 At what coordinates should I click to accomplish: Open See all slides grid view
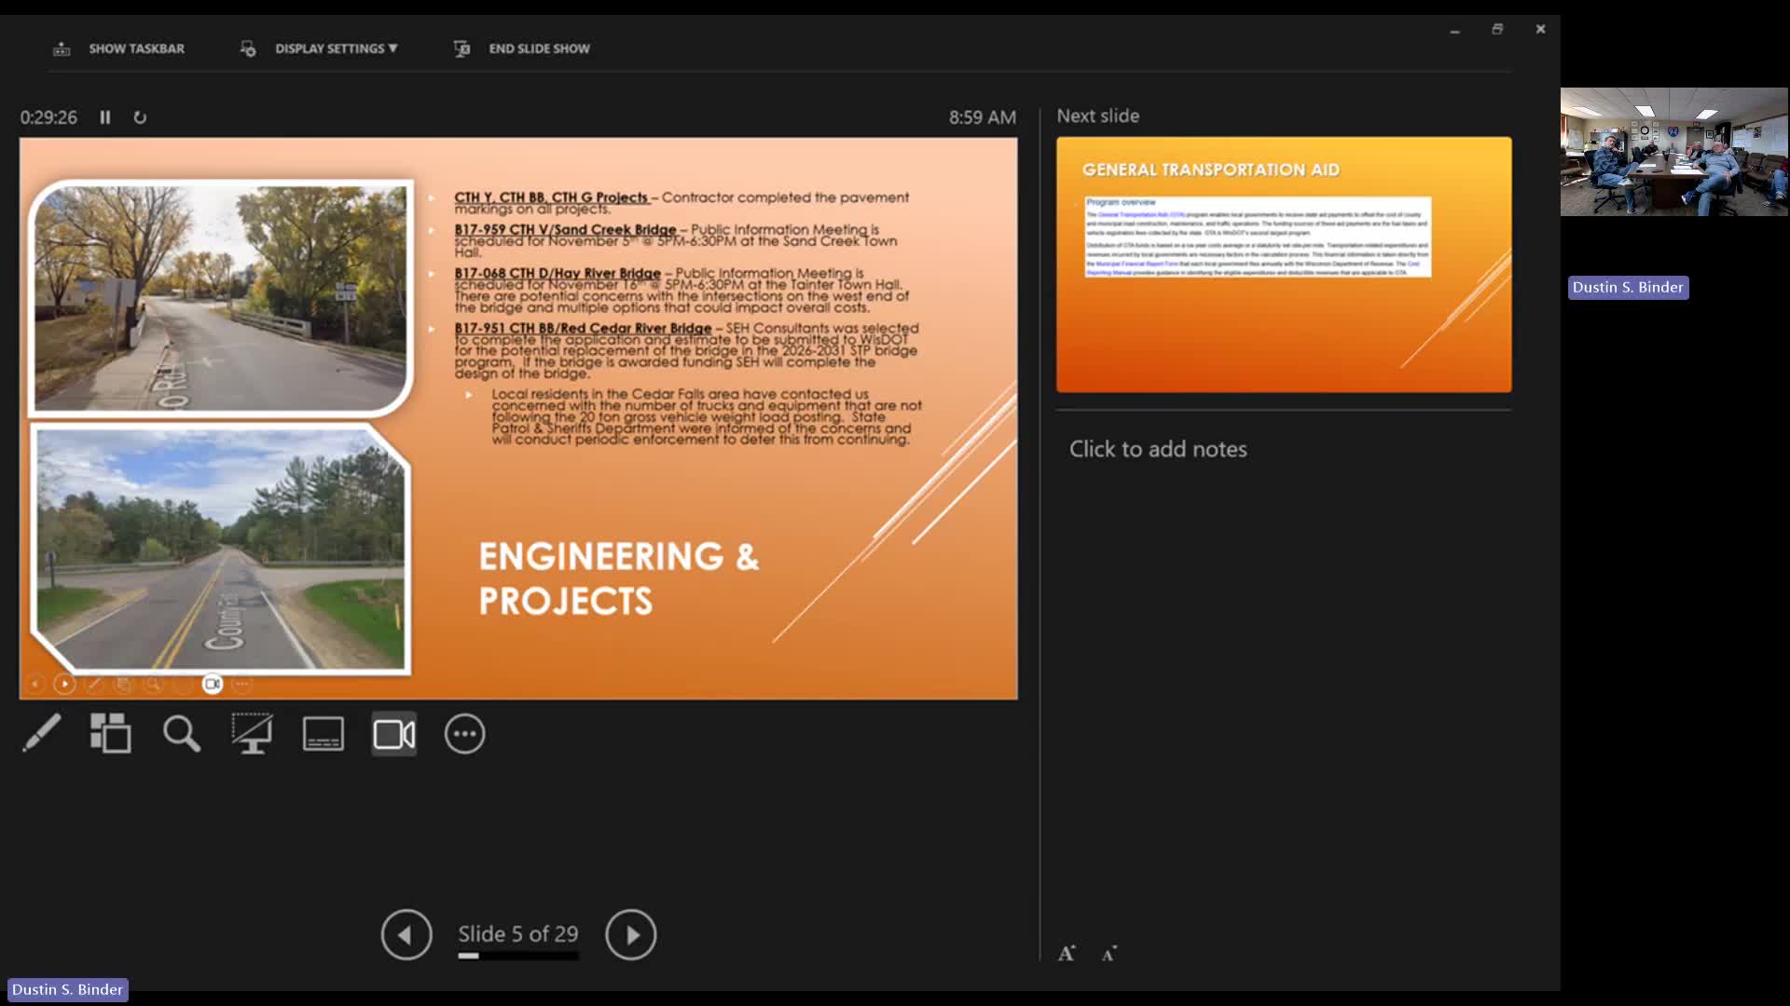coord(110,734)
